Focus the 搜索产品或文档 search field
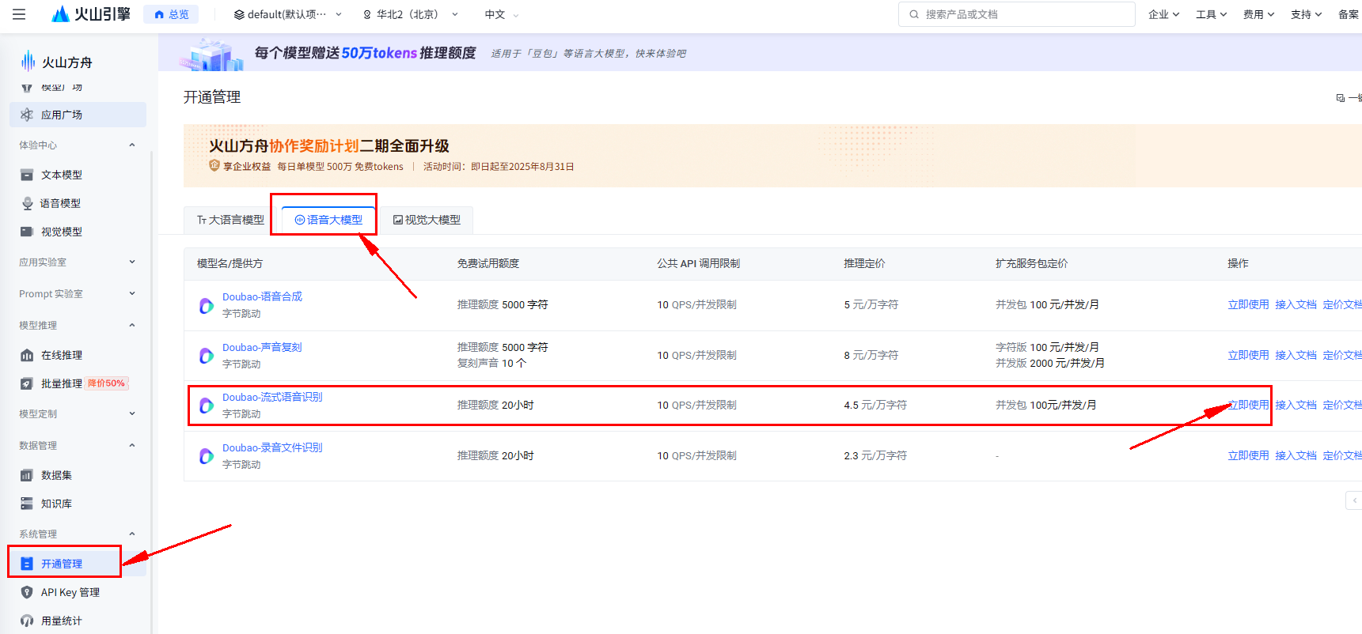1362x634 pixels. point(1016,14)
